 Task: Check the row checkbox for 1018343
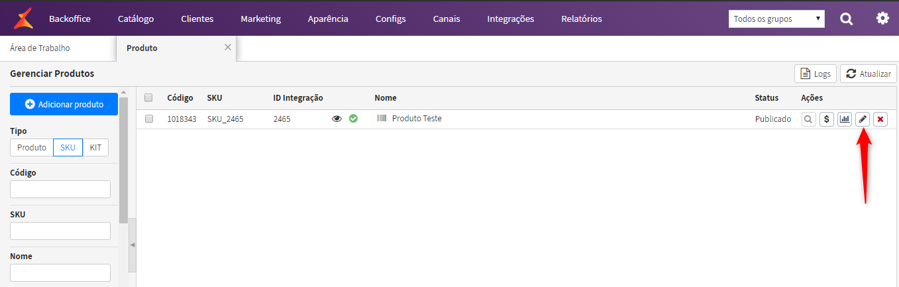click(148, 119)
